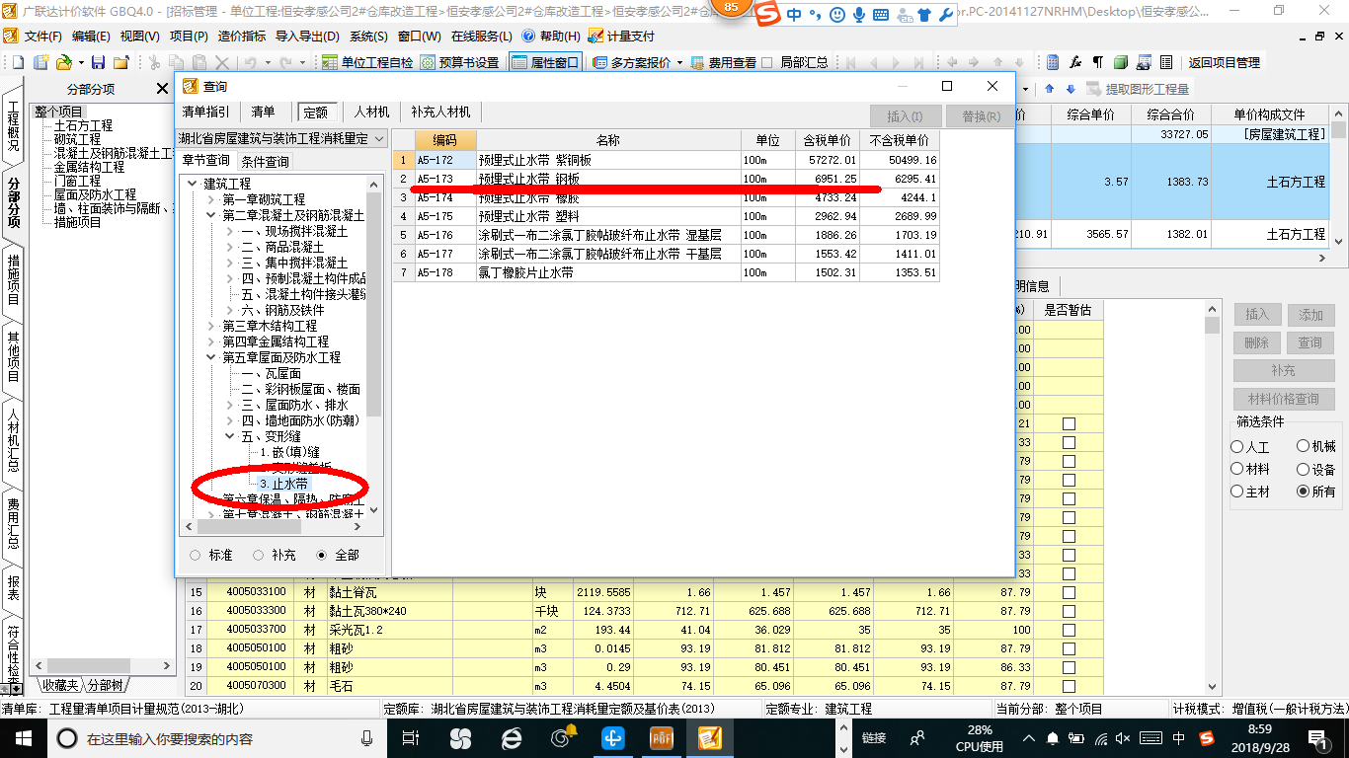Collapse 第五章屋面及防水工程 tree node
The height and width of the screenshot is (758, 1349).
210,357
